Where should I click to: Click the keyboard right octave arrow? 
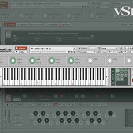coord(107,77)
